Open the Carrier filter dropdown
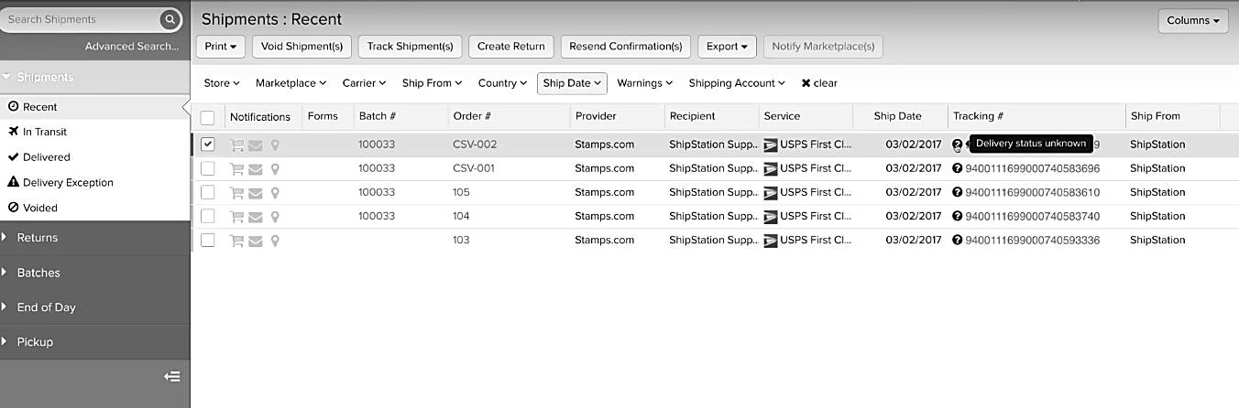 coord(364,83)
